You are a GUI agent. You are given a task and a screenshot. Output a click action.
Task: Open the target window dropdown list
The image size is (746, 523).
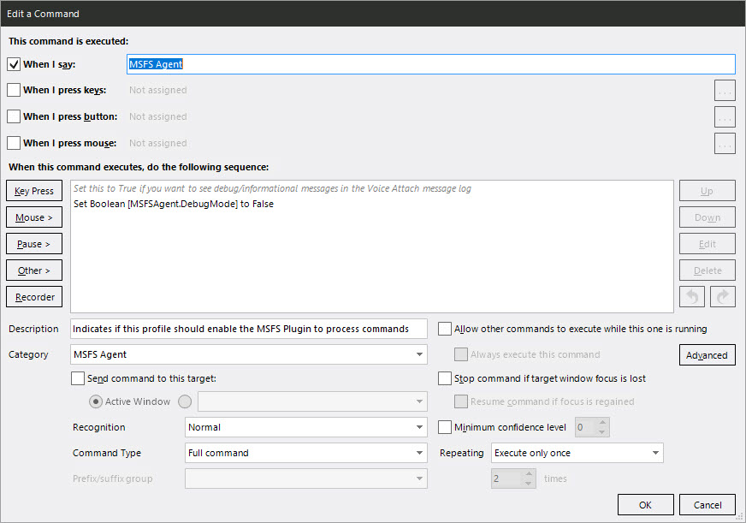click(312, 401)
